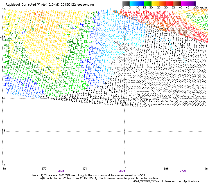Click the date '20150122' in the title
Viewport: 208px width, 183px height.
pos(68,5)
